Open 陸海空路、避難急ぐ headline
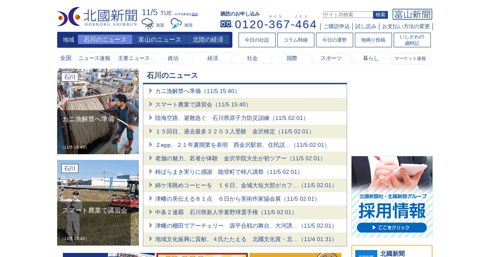This screenshot has width=490, height=257. (232, 118)
